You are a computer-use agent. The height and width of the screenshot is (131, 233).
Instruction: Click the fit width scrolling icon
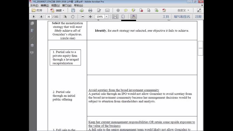pyautogui.click(x=115, y=17)
